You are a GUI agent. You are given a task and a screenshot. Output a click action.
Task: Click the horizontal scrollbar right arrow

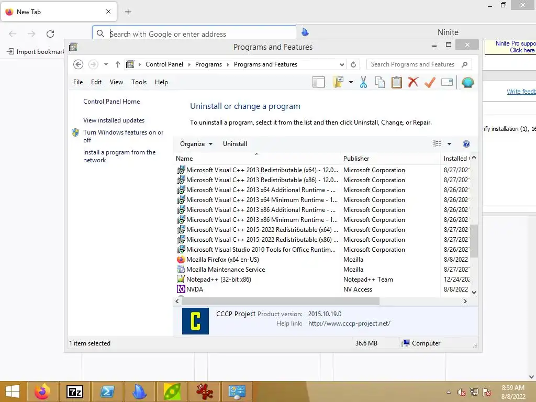(465, 301)
